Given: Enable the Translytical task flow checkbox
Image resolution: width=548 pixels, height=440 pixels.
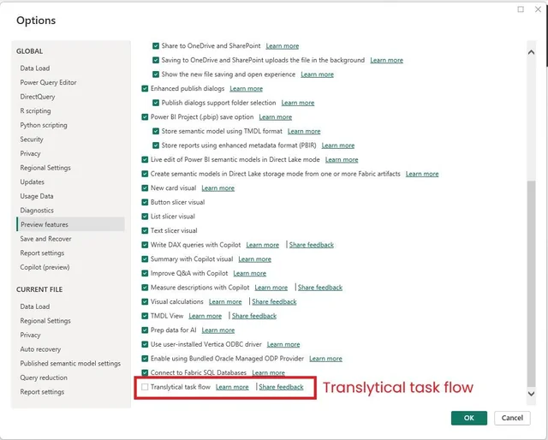Looking at the screenshot, I should (x=145, y=387).
